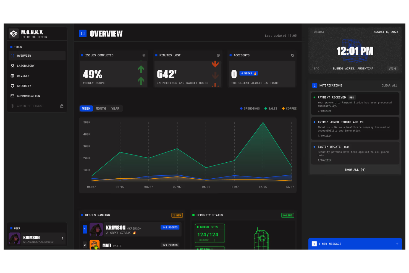Click the Devices chip icon
Image resolution: width=409 pixels, height=273 pixels.
(x=12, y=76)
